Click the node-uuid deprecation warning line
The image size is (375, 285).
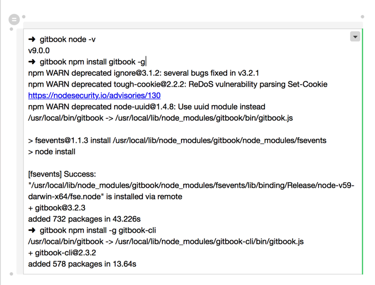pyautogui.click(x=146, y=107)
